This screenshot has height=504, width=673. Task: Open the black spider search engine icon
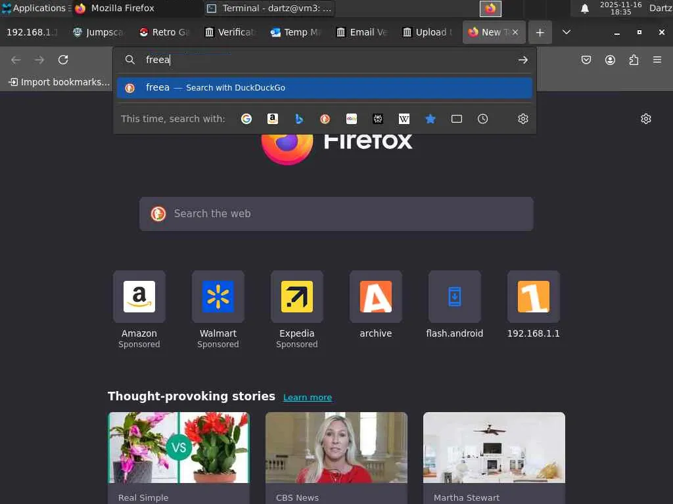(x=378, y=119)
